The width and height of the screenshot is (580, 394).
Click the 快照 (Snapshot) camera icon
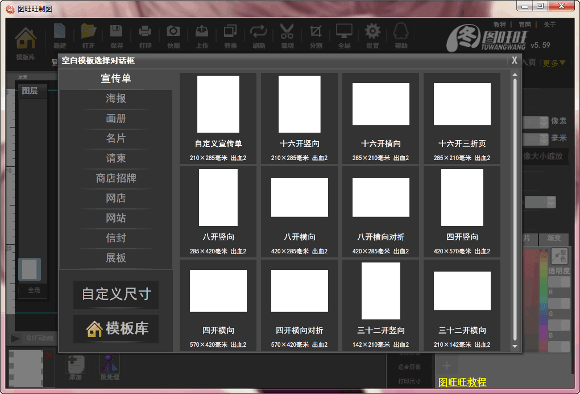pyautogui.click(x=173, y=34)
